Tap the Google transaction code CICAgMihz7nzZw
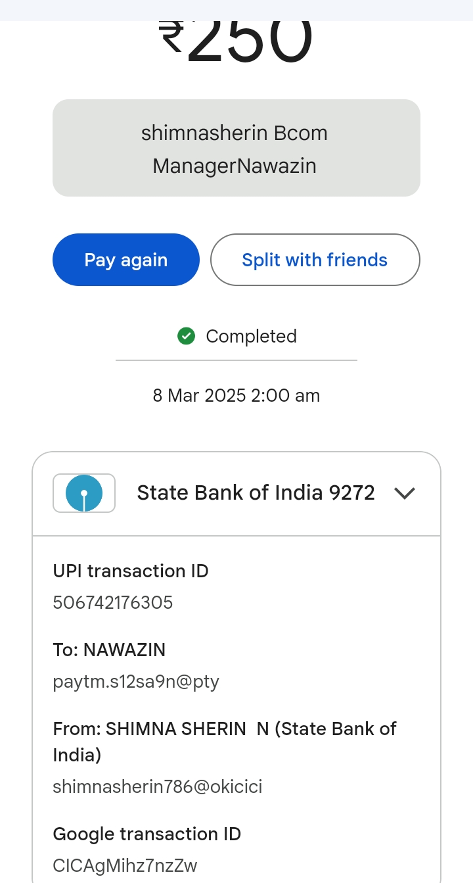This screenshot has height=883, width=473. pos(125,865)
